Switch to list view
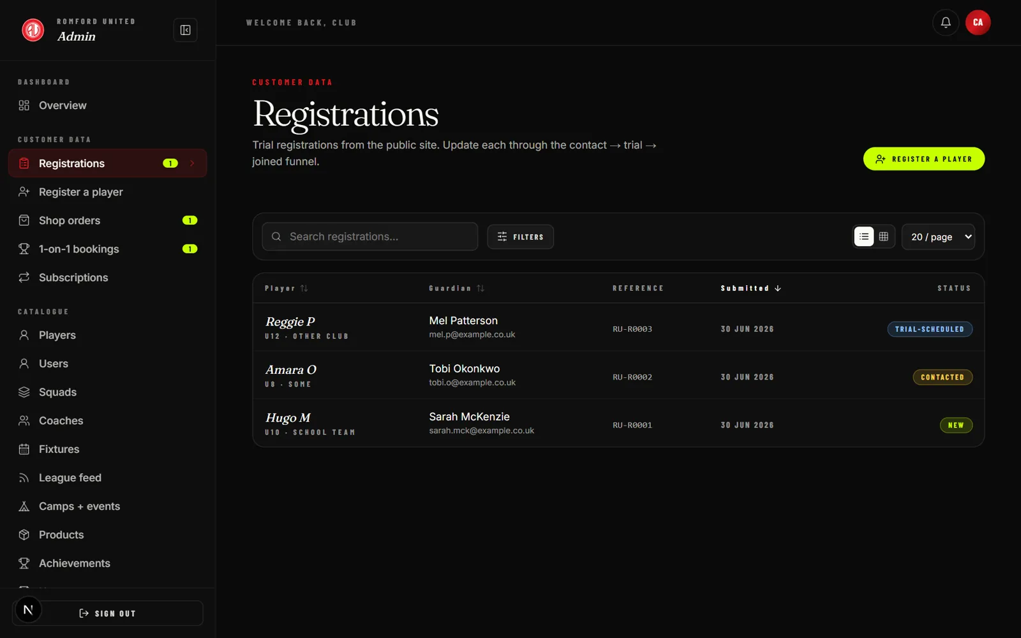 coord(864,237)
